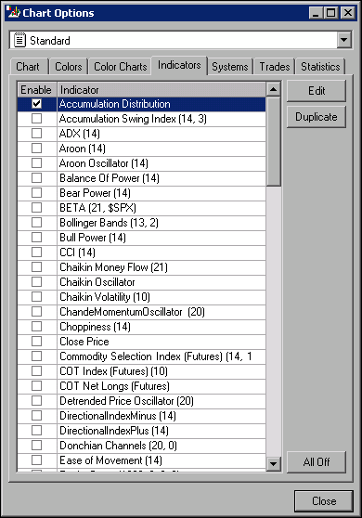Turn all indicators off with All Off
Viewport: 362px width, 518px height.
[x=317, y=462]
